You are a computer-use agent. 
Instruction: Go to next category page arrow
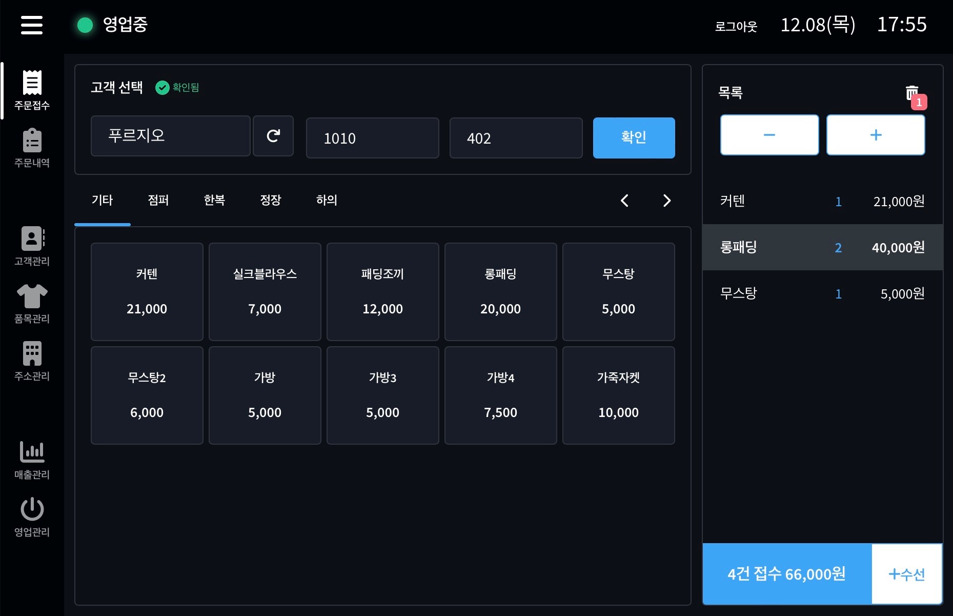[x=666, y=201]
